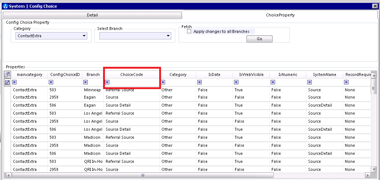Close the Config Choice window
Screen dimensions: 380x180
pyautogui.click(x=374, y=6)
